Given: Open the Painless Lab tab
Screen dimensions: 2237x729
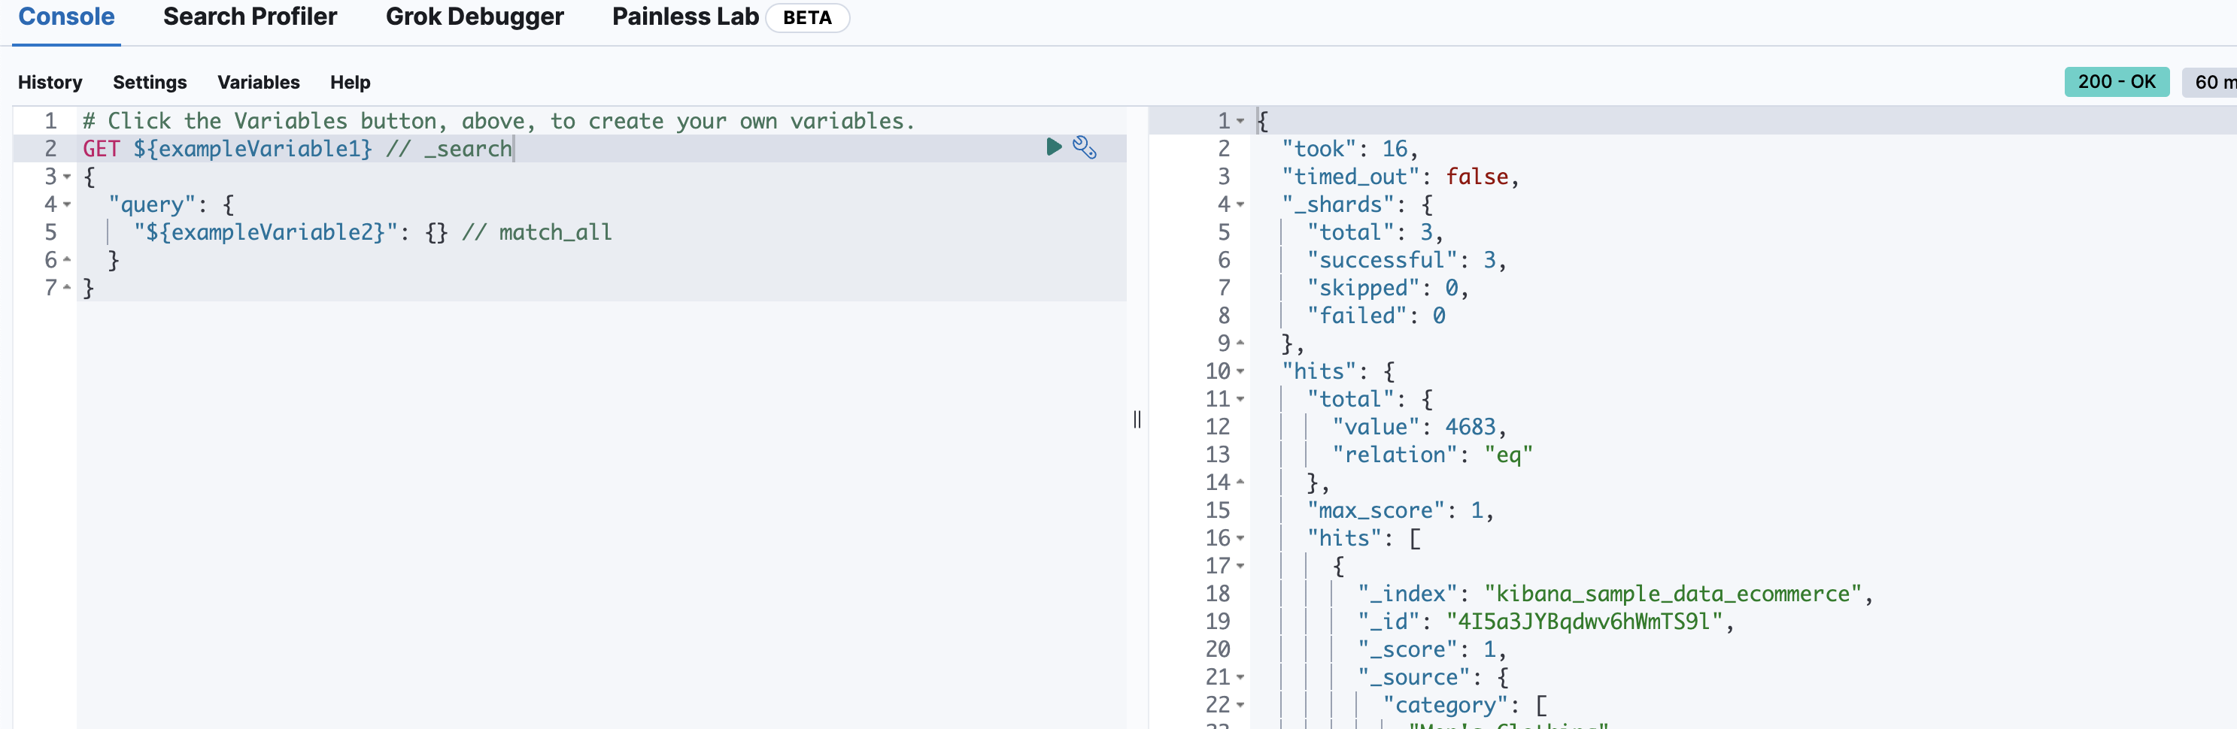Looking at the screenshot, I should pos(685,17).
